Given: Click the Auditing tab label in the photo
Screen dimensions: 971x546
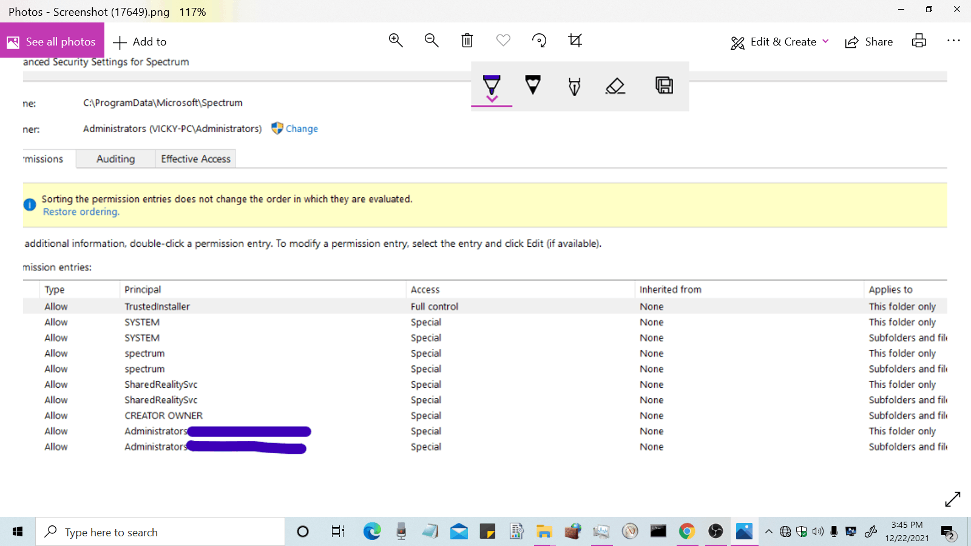Looking at the screenshot, I should [x=116, y=159].
